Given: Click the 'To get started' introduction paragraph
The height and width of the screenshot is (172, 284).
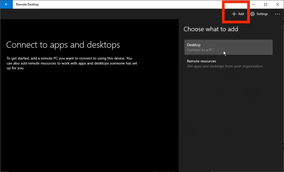Looking at the screenshot, I should tap(72, 63).
